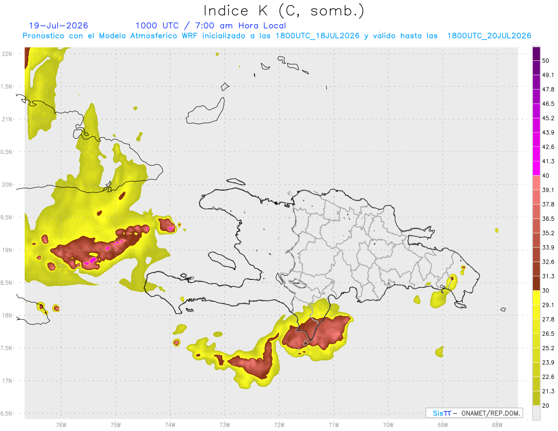Image resolution: width=558 pixels, height=431 pixels.
Task: Click the colorbar value "30"
Action: (547, 291)
